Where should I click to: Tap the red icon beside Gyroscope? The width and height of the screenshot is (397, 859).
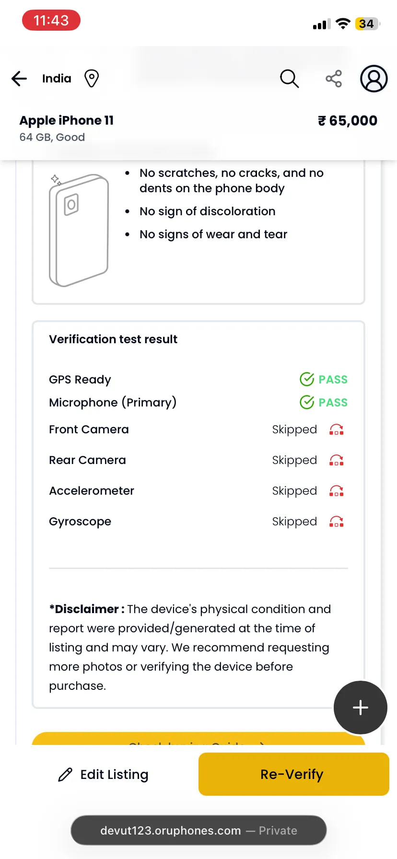337,522
